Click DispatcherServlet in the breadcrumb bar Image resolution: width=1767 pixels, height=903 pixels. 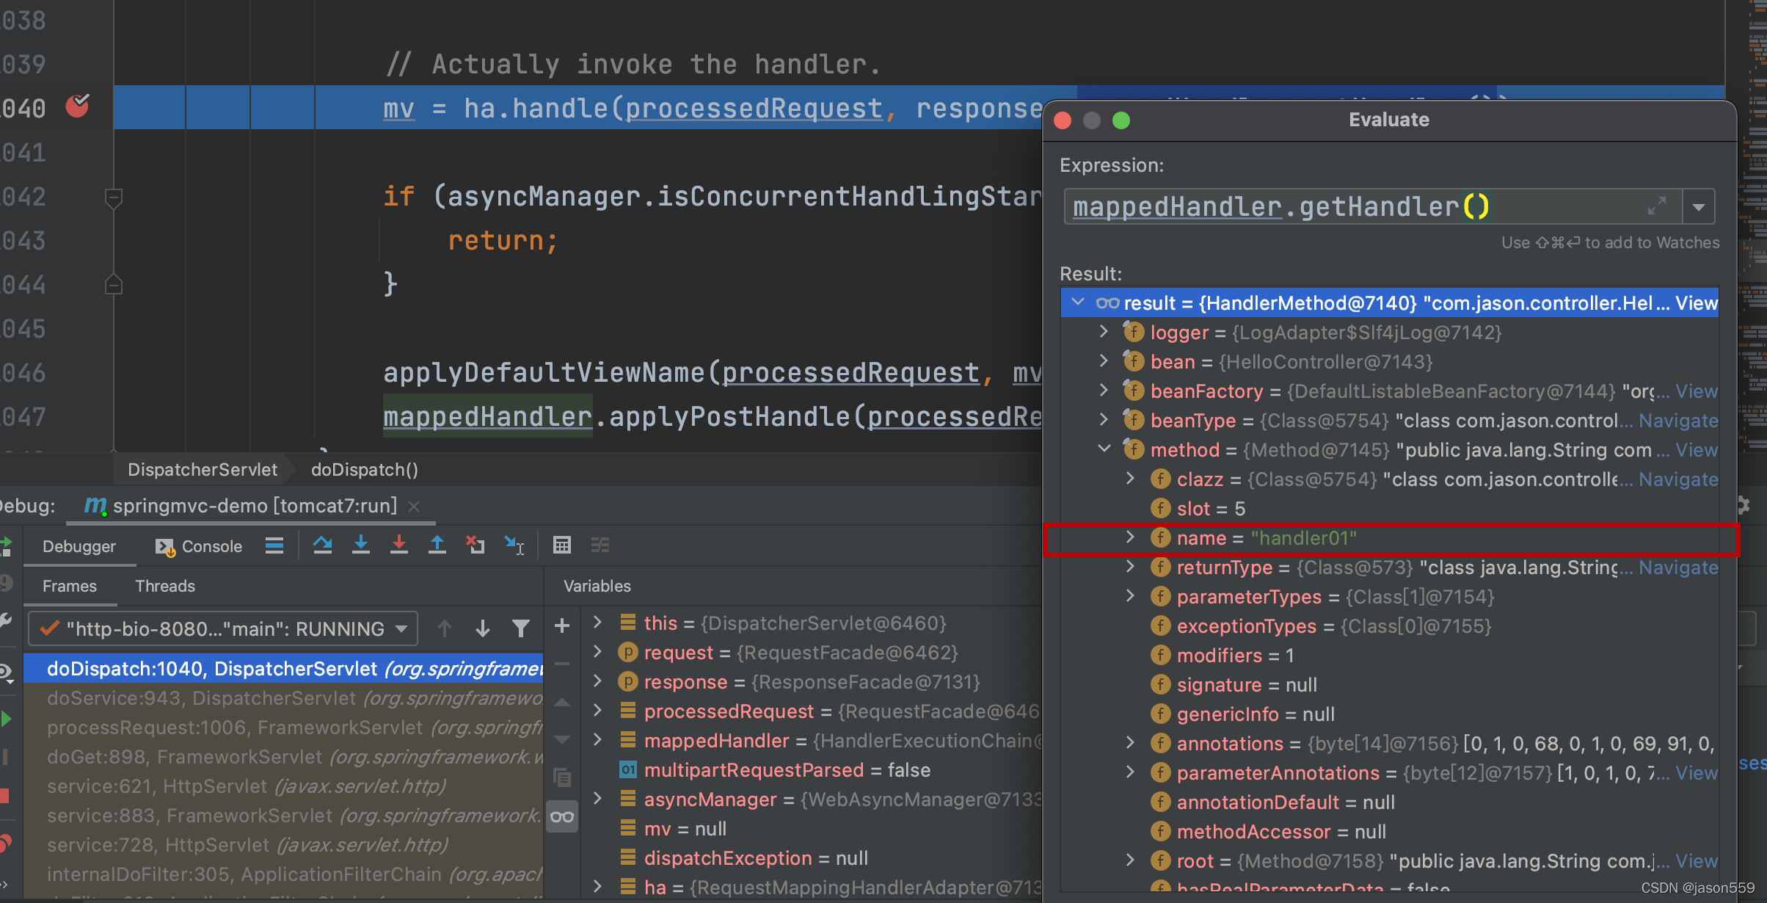pyautogui.click(x=203, y=469)
